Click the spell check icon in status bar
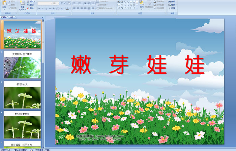The width and height of the screenshot is (236, 151). 32,150
